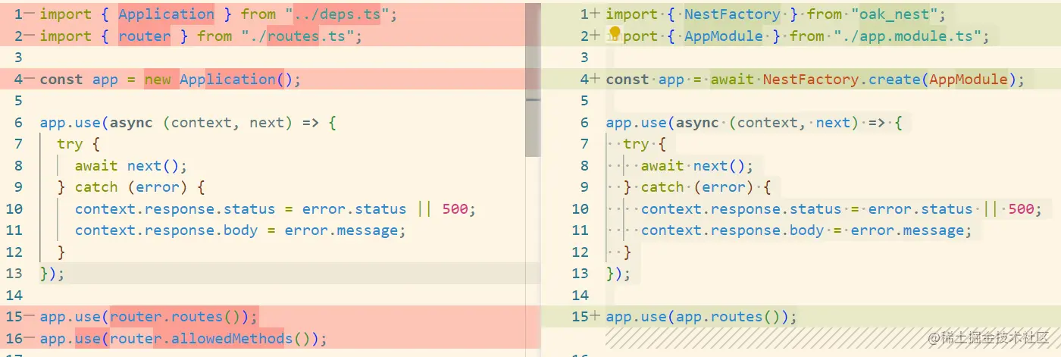Click "context.response.status" in right pane line 10
This screenshot has width=1061, height=357.
click(741, 208)
